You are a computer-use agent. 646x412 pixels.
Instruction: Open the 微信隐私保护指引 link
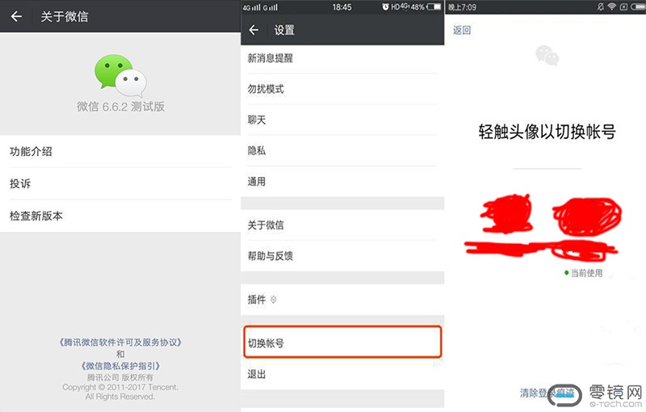pyautogui.click(x=120, y=366)
